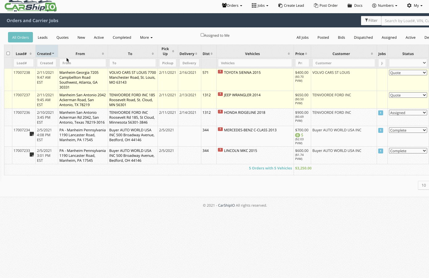429x278 pixels.
Task: Sort by the Load# column
Action: tap(24, 54)
